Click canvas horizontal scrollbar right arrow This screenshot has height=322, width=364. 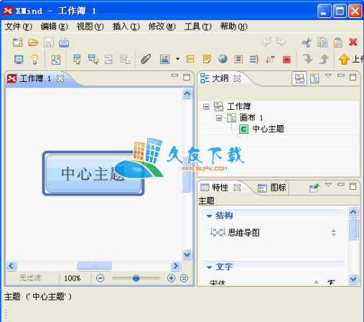pyautogui.click(x=176, y=265)
